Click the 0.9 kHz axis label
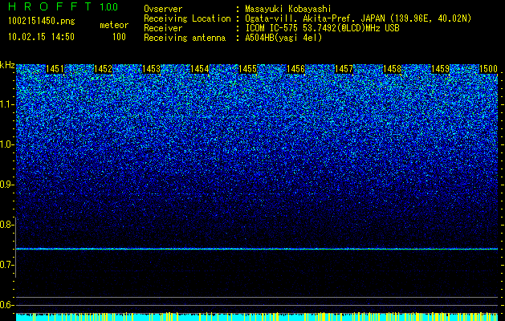505x321 pixels. pyautogui.click(x=6, y=185)
